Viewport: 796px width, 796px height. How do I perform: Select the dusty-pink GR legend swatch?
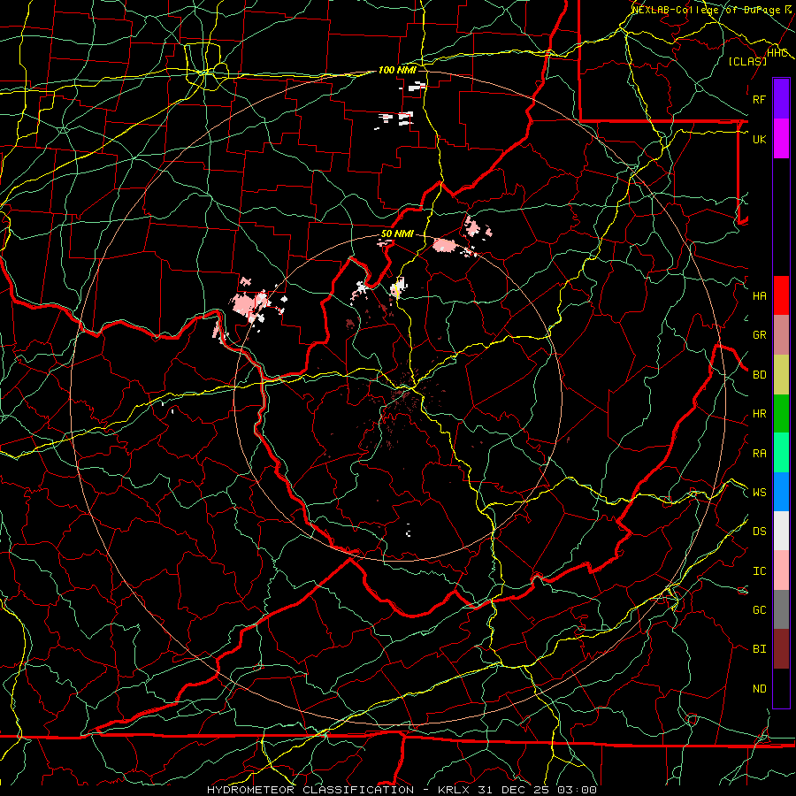pos(781,334)
